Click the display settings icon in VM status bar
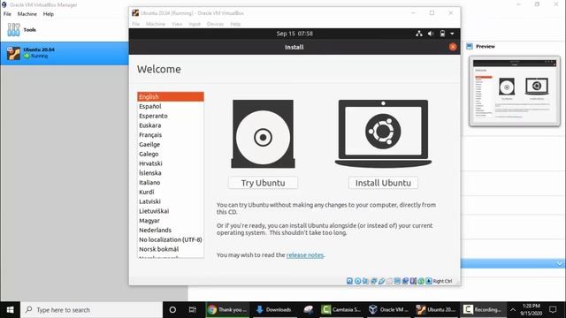Screen dimensions: 566x318 (x=397, y=281)
